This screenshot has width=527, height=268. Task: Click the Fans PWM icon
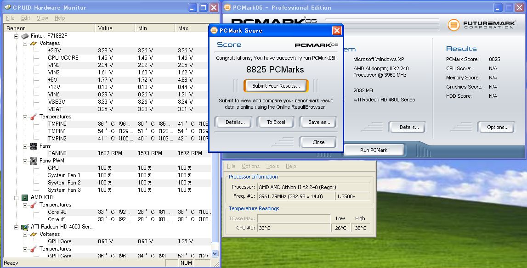click(x=34, y=161)
